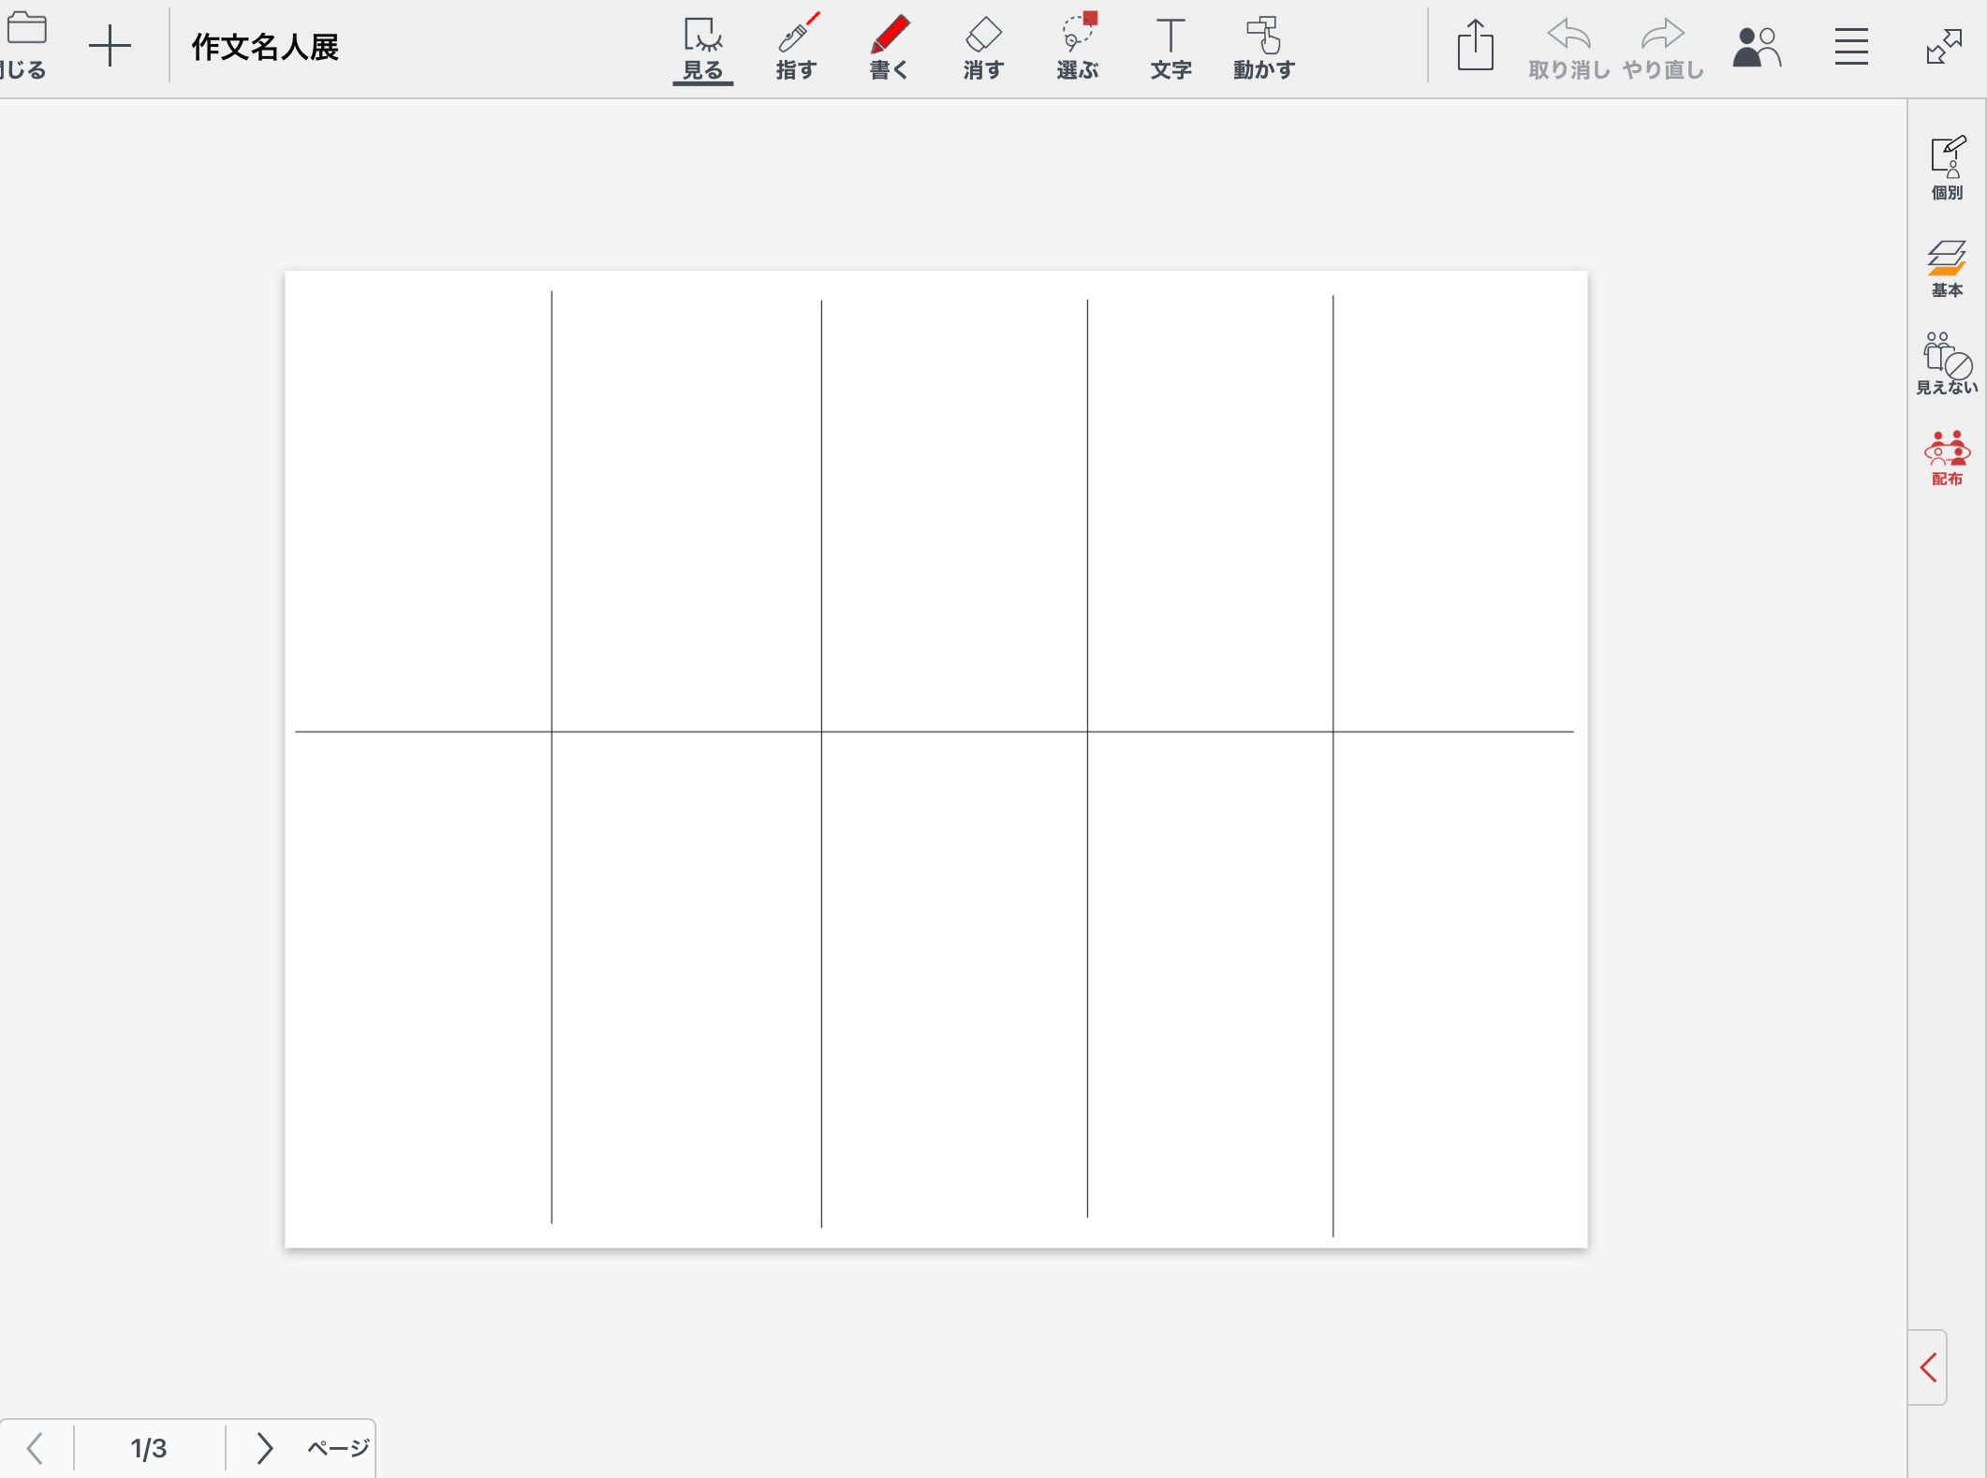1987x1478 pixels.
Task: Switch to 個別 individual mode
Action: 1947,168
